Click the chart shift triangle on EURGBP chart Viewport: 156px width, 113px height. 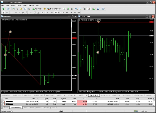pyautogui.click(x=61, y=19)
